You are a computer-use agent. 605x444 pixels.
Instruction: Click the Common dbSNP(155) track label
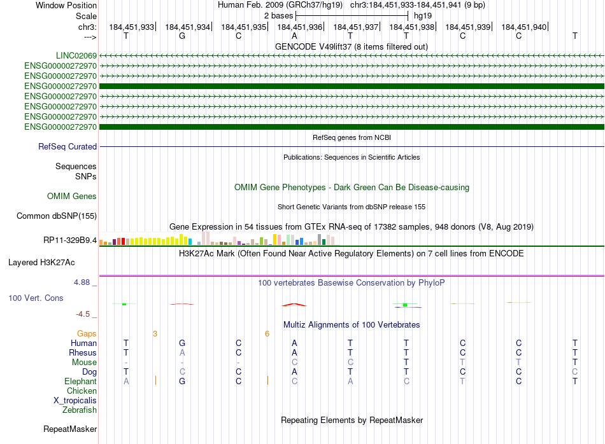pos(56,216)
